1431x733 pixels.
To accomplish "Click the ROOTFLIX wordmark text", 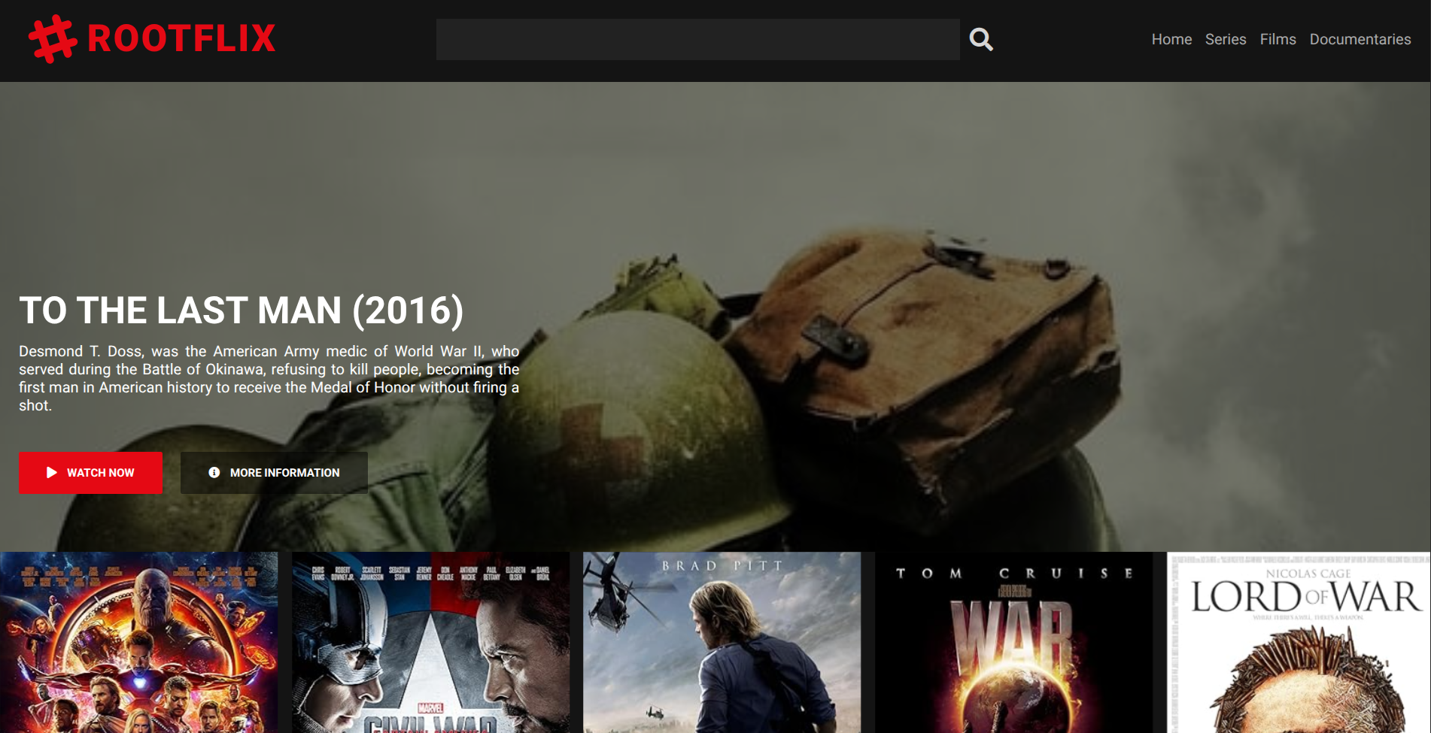I will tap(181, 39).
